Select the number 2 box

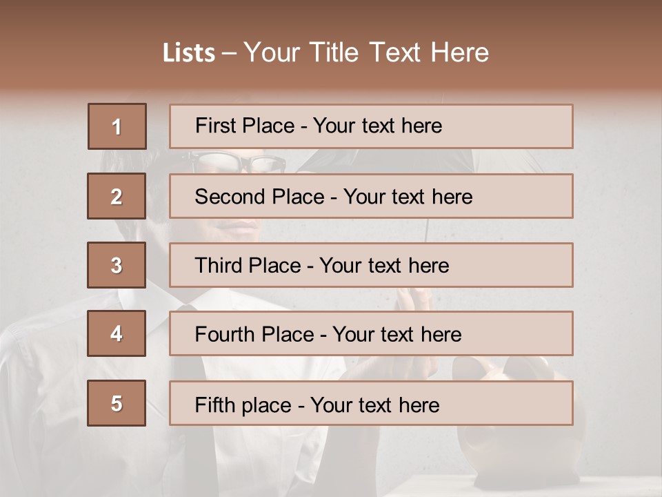[x=117, y=196]
